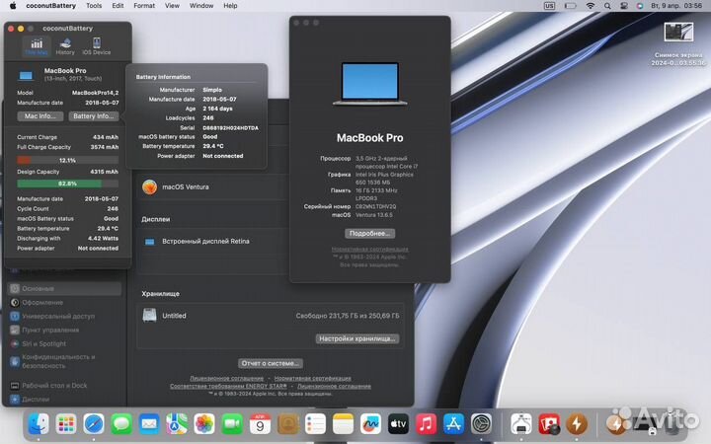The image size is (711, 444).
Task: Open the coconutBattery application menu
Action: (x=50, y=6)
